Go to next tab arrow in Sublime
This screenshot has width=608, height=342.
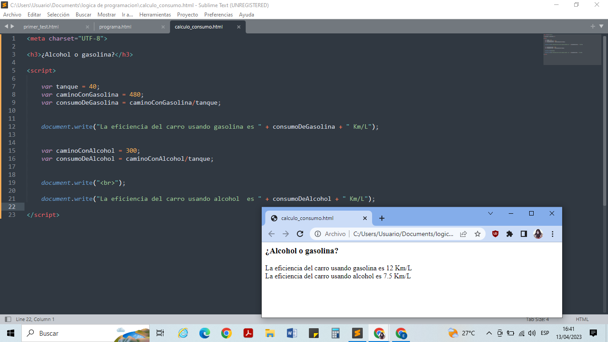12,26
